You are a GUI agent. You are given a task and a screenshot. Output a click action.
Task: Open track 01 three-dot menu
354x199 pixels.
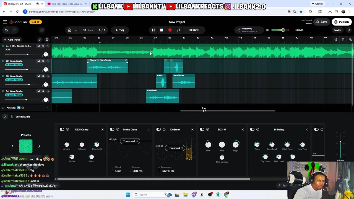(x=34, y=46)
